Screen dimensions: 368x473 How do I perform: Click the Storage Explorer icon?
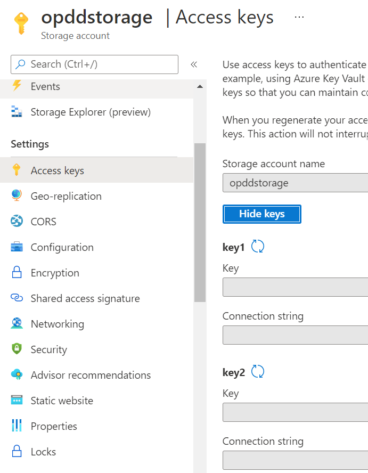click(x=17, y=111)
